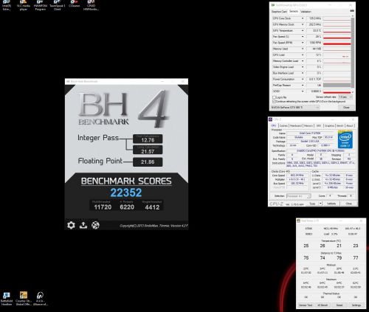Open the SPD tab in CPU-Z
The image size is (369, 312).
pyautogui.click(x=319, y=125)
